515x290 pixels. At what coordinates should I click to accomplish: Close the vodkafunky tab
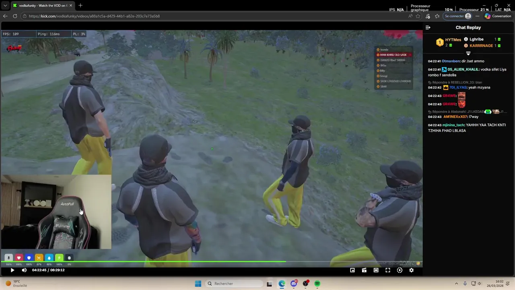coord(71,6)
